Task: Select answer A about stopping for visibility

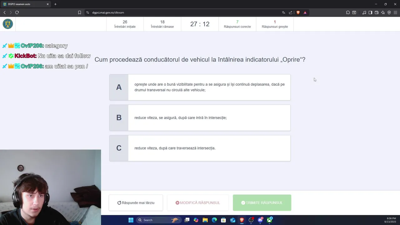Action: pyautogui.click(x=200, y=87)
